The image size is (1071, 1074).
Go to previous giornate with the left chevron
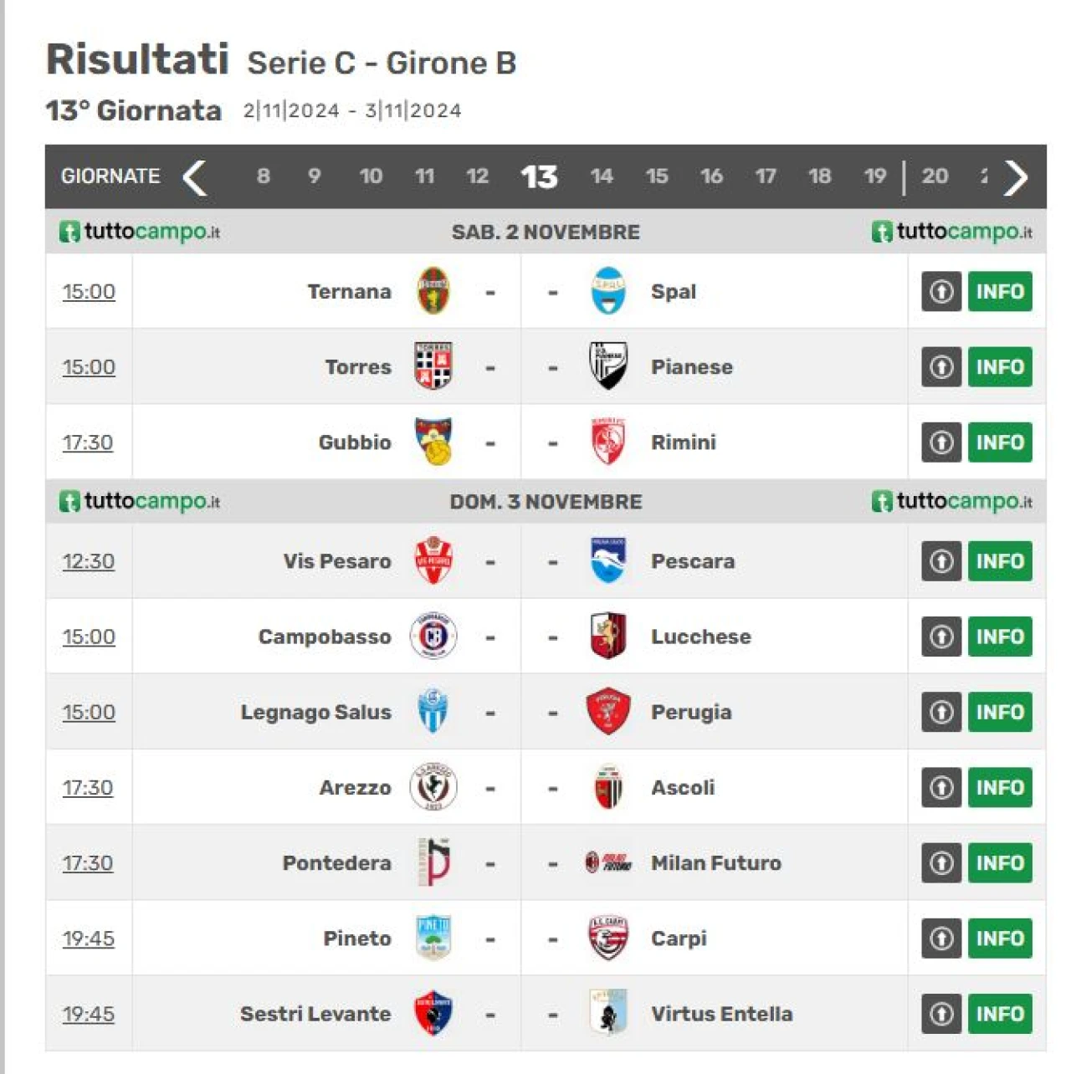click(194, 176)
